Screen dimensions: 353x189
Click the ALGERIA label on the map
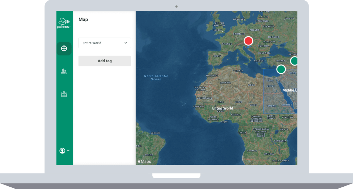(225, 82)
